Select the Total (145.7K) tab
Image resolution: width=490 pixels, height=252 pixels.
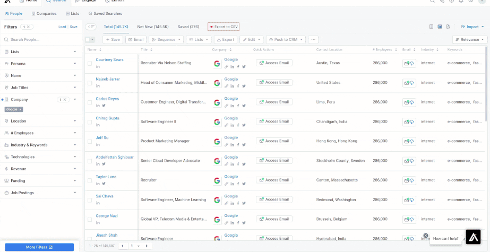pos(116,27)
